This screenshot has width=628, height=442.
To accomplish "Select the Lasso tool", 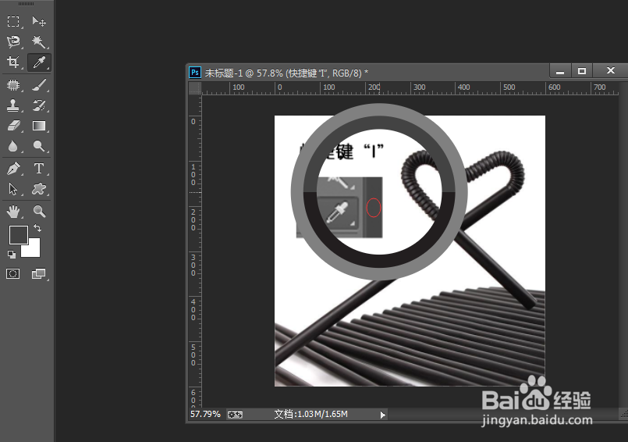I will 13,41.
